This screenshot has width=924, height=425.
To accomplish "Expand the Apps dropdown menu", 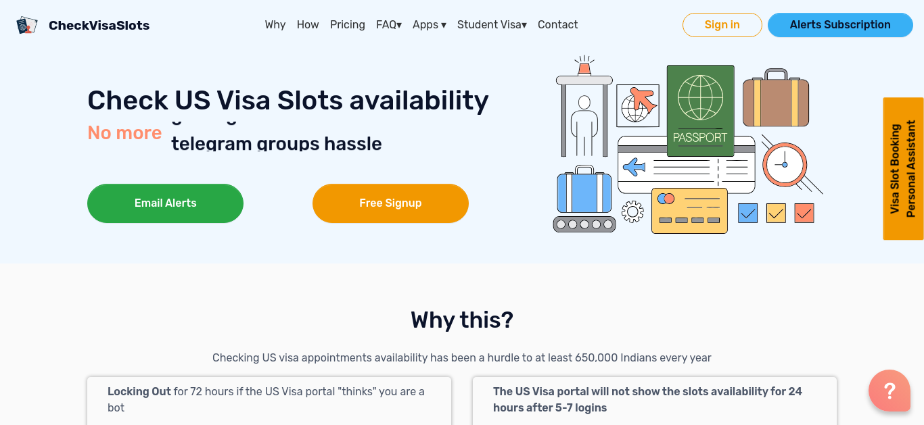I will click(430, 25).
